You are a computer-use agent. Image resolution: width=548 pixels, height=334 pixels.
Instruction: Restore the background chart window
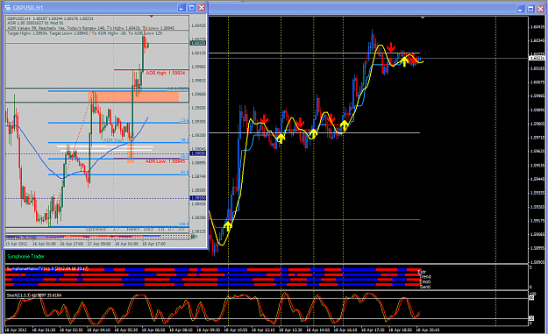coord(530,9)
